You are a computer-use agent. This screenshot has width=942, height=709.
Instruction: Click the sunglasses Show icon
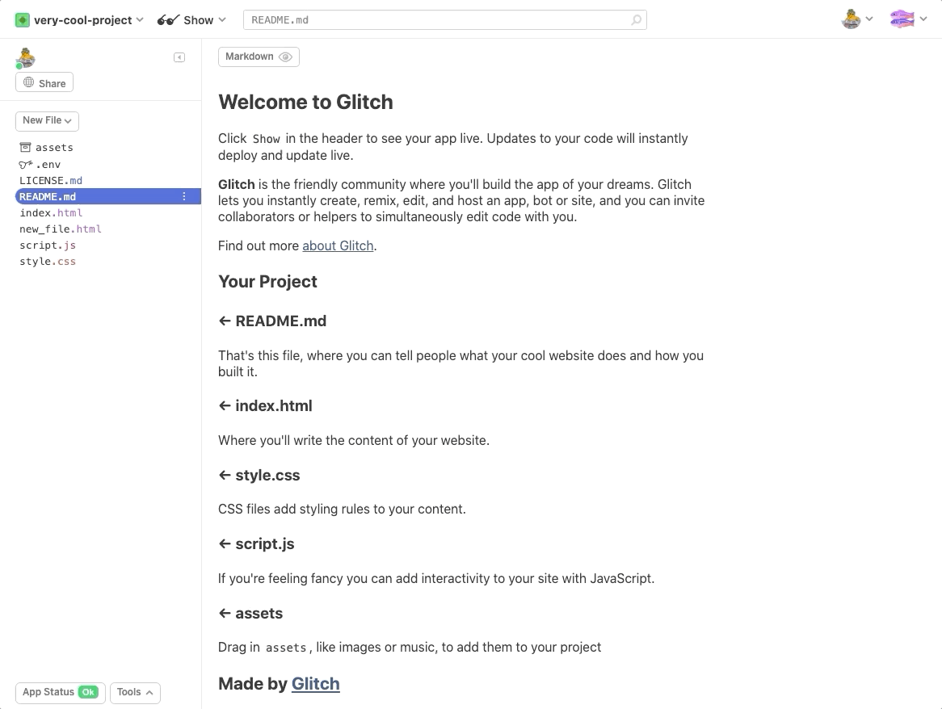167,20
